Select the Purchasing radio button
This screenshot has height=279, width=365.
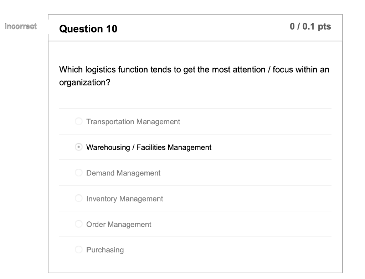(x=78, y=249)
